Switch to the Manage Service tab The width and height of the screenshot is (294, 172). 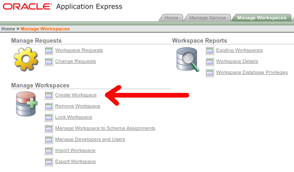208,18
